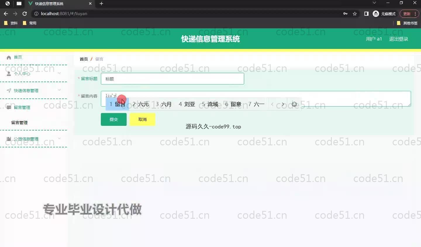Click the 退出登录 logout link

click(x=398, y=39)
